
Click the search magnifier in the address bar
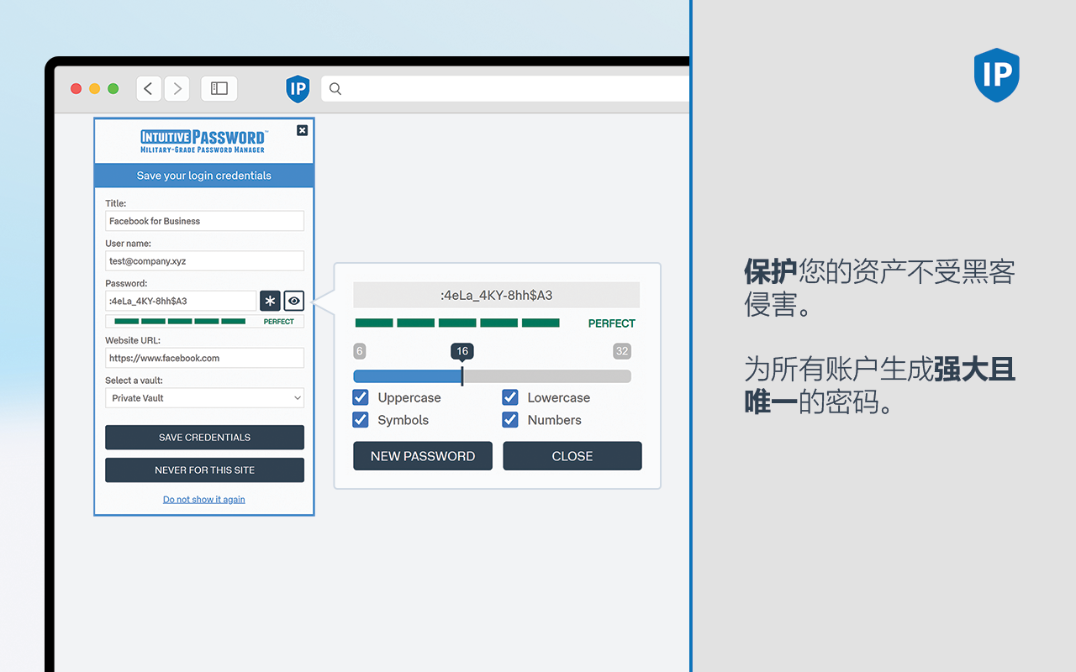(x=335, y=88)
